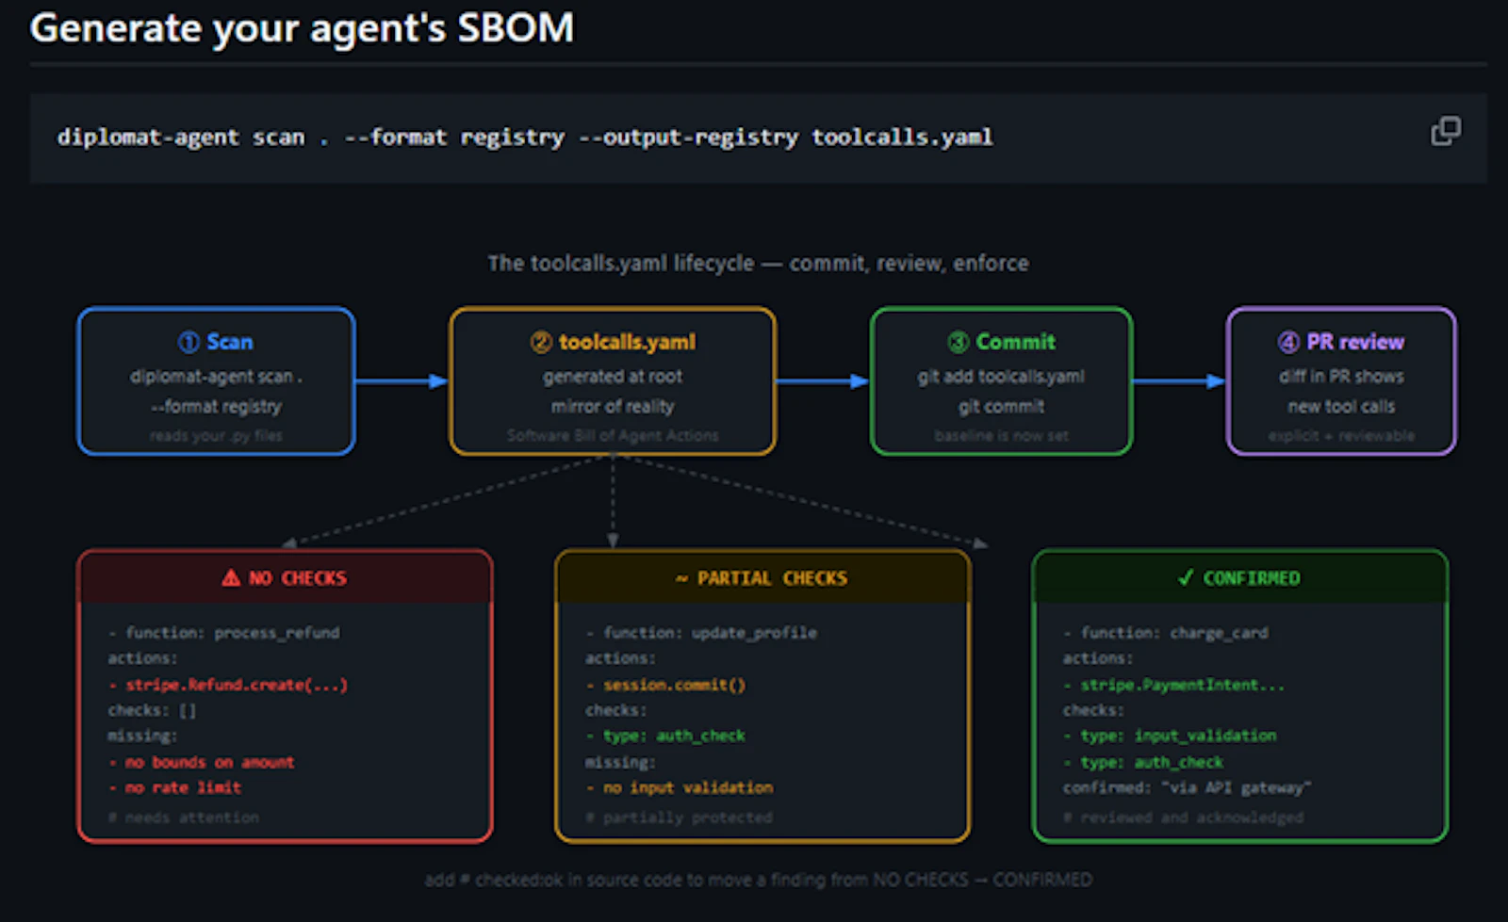Screen dimensions: 1508x922
Task: Click 'git add toolcalls.yaml' text
Action: click(x=1001, y=377)
